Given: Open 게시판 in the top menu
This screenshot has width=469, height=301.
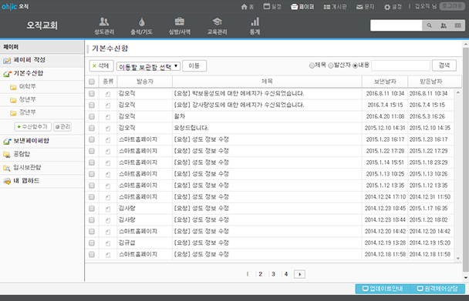Looking at the screenshot, I should click(335, 7).
